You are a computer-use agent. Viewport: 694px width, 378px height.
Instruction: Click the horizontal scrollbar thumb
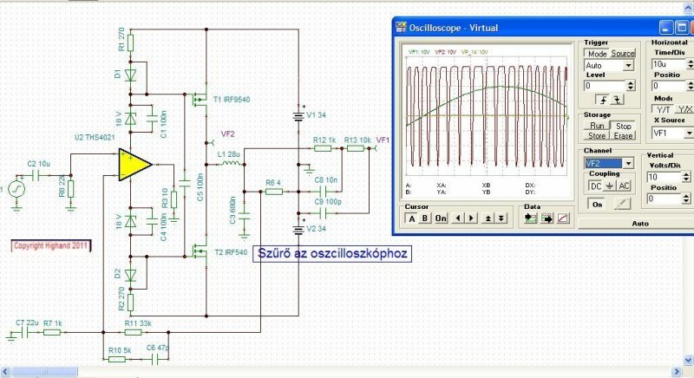45,372
